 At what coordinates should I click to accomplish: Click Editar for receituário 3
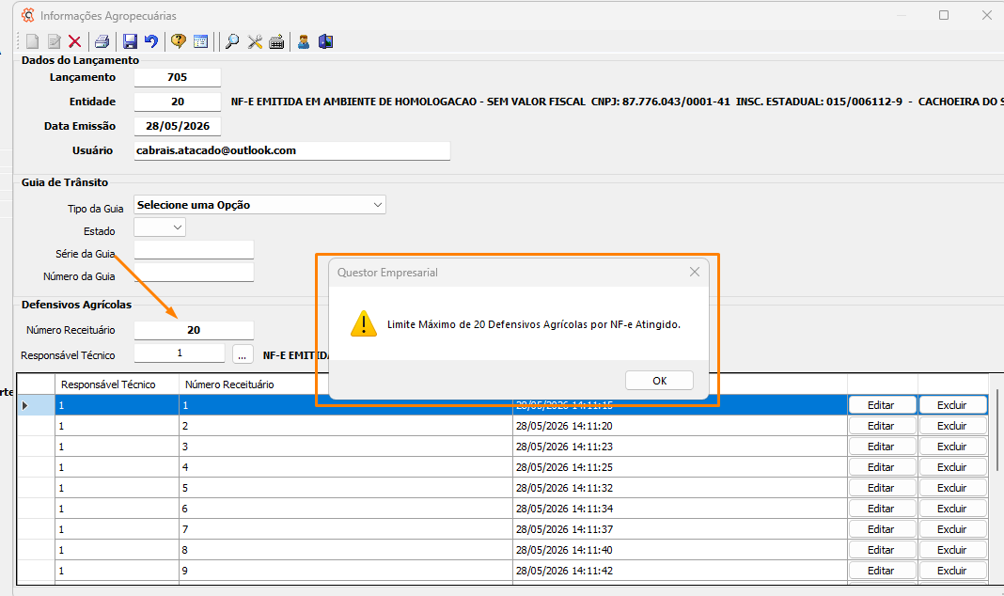882,447
